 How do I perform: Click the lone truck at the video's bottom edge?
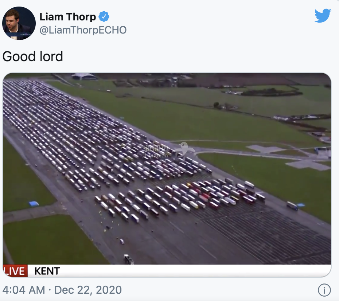pyautogui.click(x=129, y=259)
